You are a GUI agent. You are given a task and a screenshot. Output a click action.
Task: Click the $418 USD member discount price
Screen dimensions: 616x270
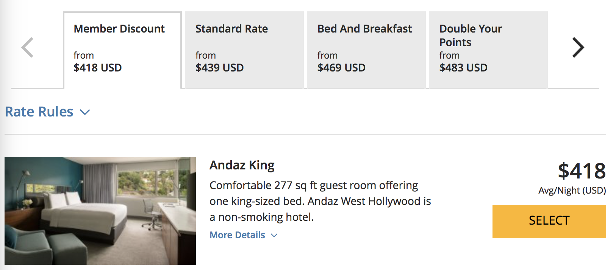point(98,68)
